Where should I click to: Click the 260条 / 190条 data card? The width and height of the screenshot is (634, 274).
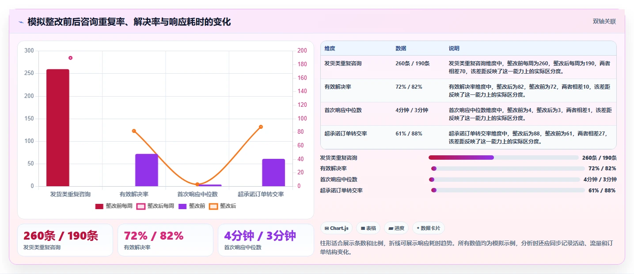[x=65, y=240]
